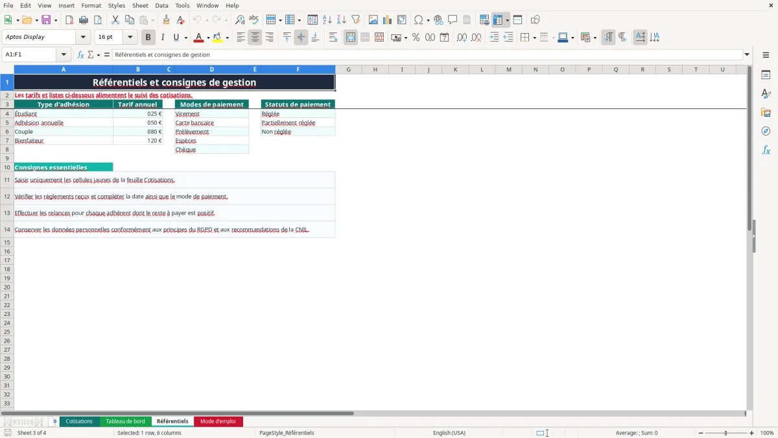Click English (USA) language in status bar
Screen dimensions: 778x438
click(x=449, y=433)
